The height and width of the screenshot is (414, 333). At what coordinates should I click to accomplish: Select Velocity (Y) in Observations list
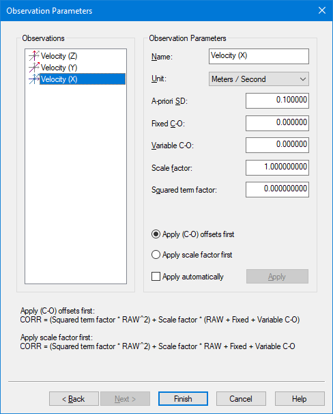(59, 68)
